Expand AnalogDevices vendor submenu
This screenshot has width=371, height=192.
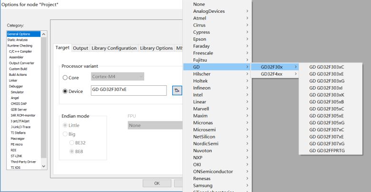click(x=217, y=11)
